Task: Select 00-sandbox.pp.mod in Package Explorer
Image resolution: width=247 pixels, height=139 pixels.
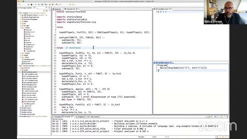Action: [x=30, y=76]
